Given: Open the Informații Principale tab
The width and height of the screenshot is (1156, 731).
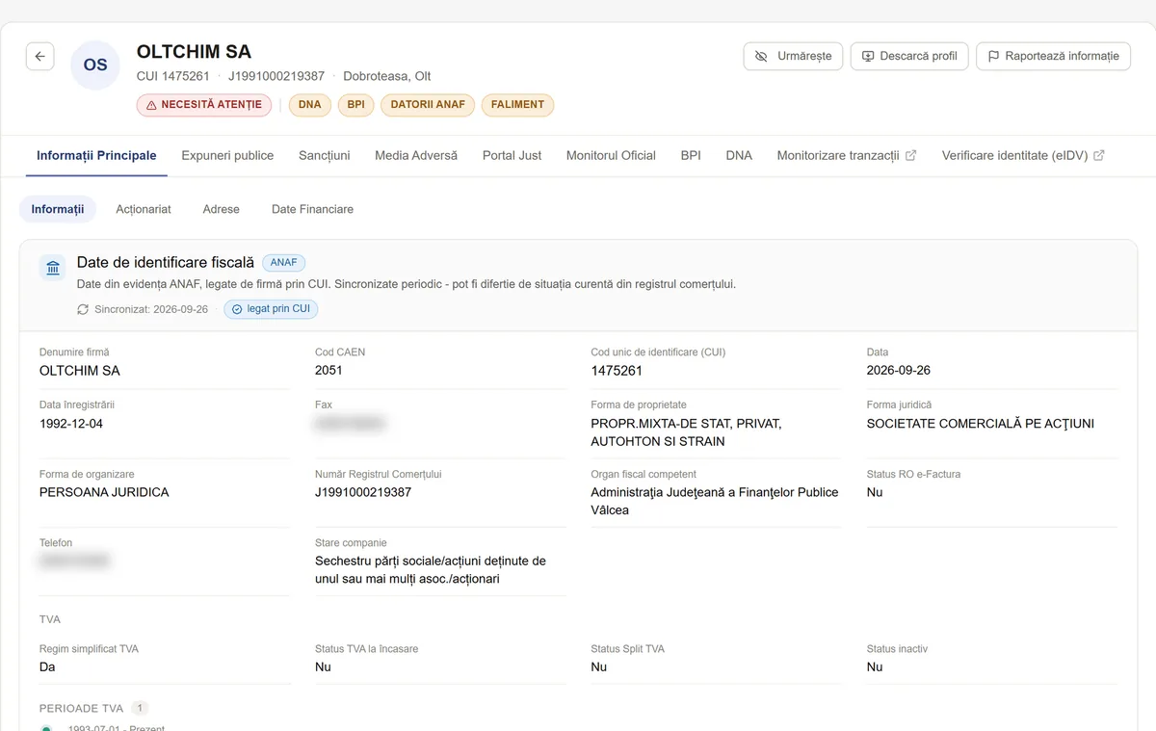Looking at the screenshot, I should pos(96,155).
